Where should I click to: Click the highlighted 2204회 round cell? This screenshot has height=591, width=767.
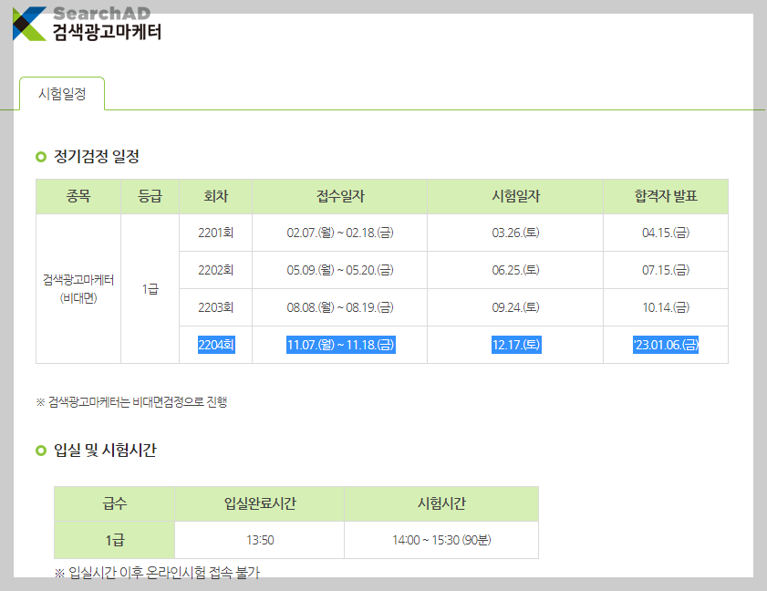tap(216, 345)
